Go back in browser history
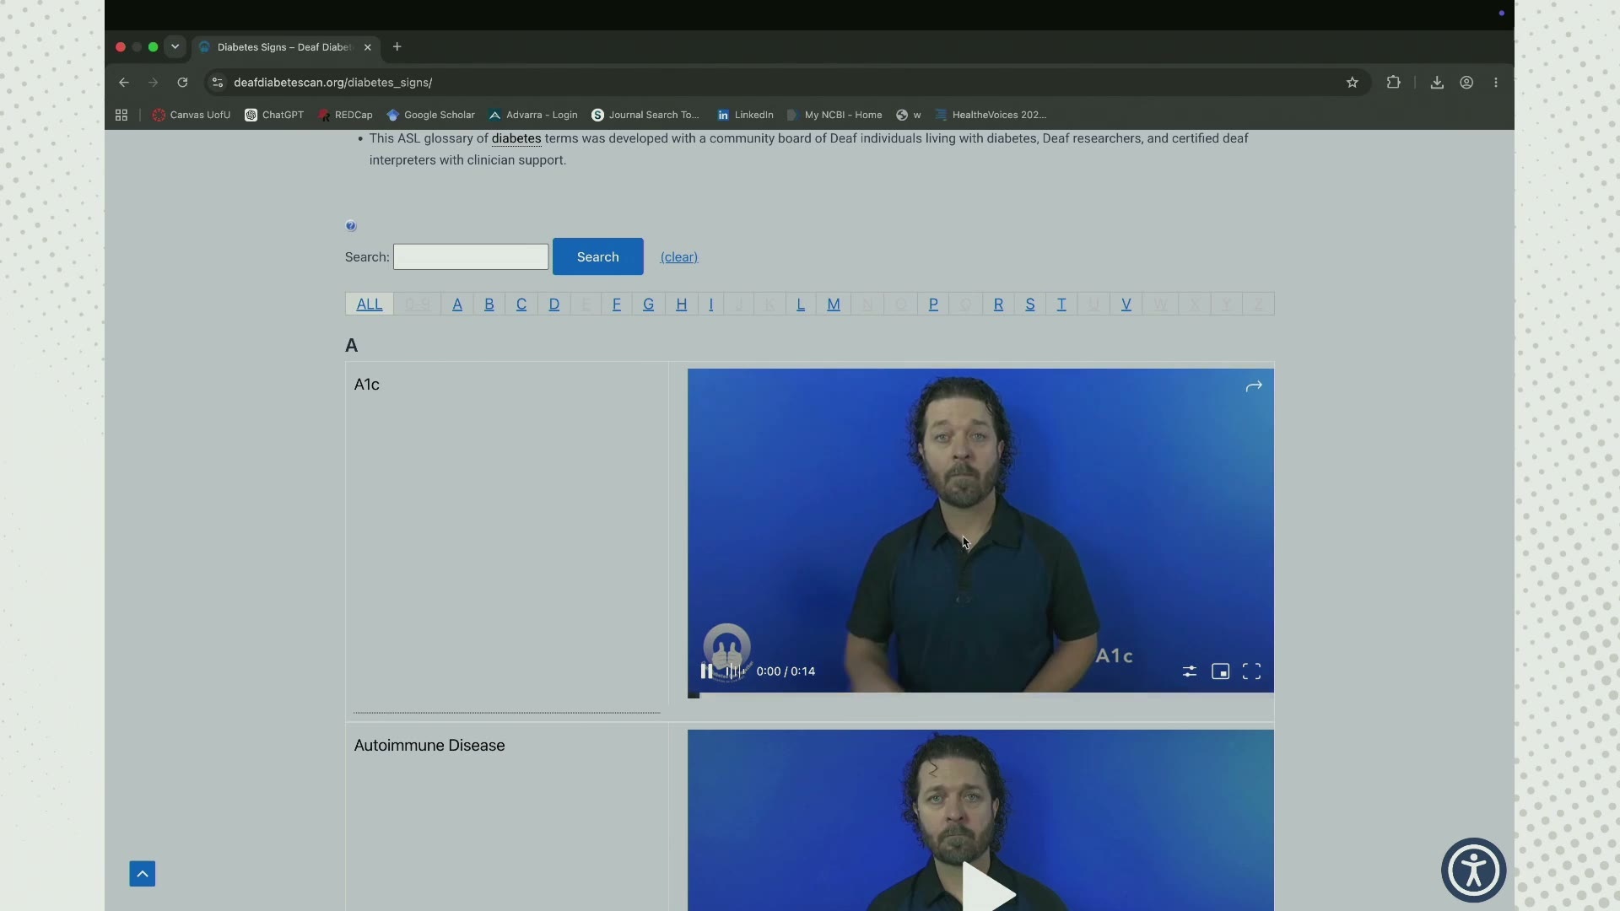Viewport: 1620px width, 911px height. (124, 83)
